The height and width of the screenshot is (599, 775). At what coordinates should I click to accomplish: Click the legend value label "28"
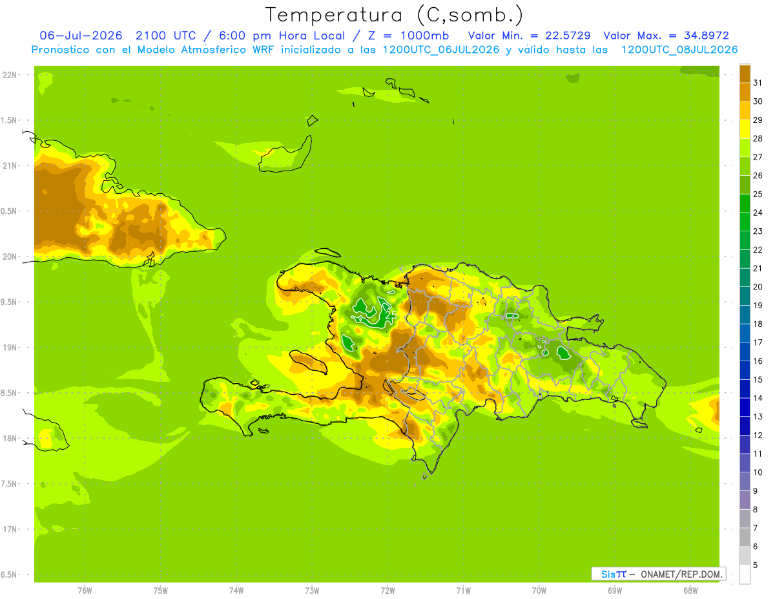pos(758,138)
